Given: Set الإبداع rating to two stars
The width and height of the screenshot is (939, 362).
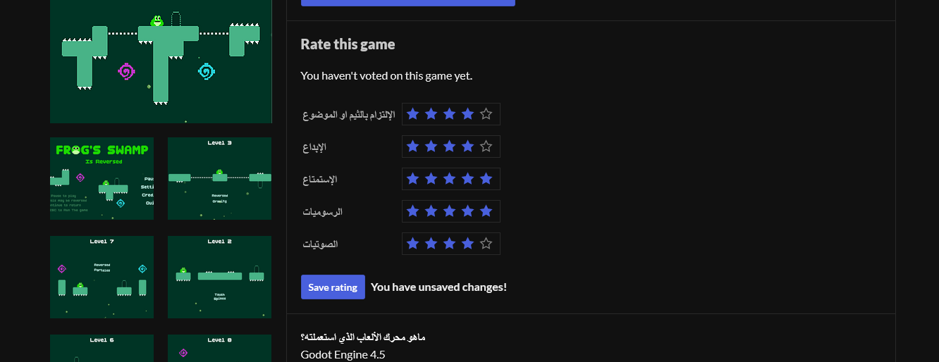Looking at the screenshot, I should pyautogui.click(x=431, y=146).
